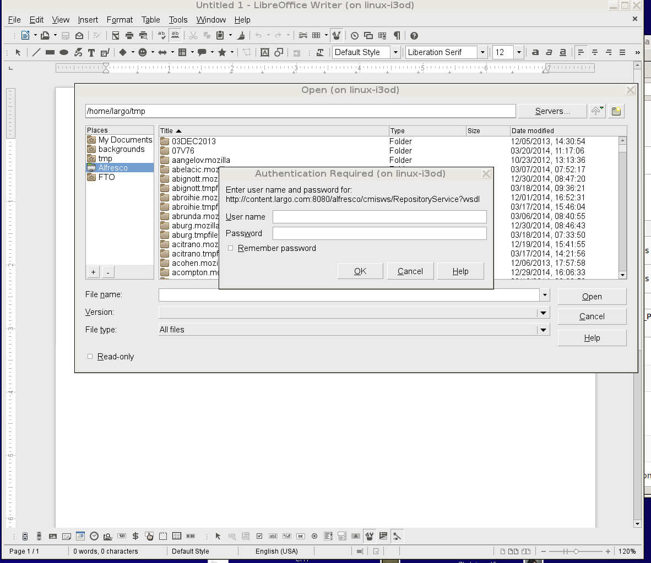Viewport: 651px width, 563px height.
Task: Select the Text tool in drawing toolbar
Action: 91,52
